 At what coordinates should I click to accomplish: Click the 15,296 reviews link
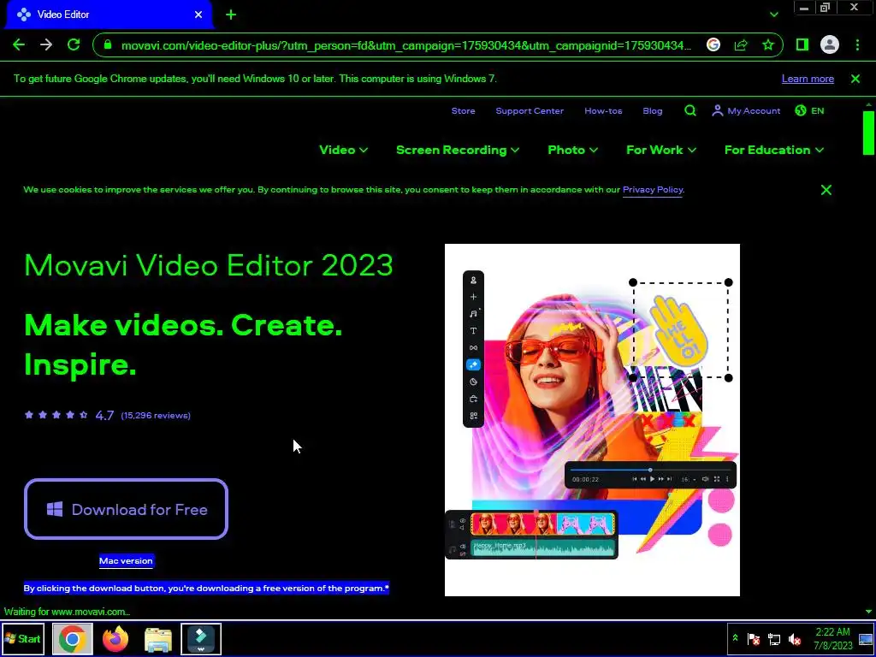point(156,415)
